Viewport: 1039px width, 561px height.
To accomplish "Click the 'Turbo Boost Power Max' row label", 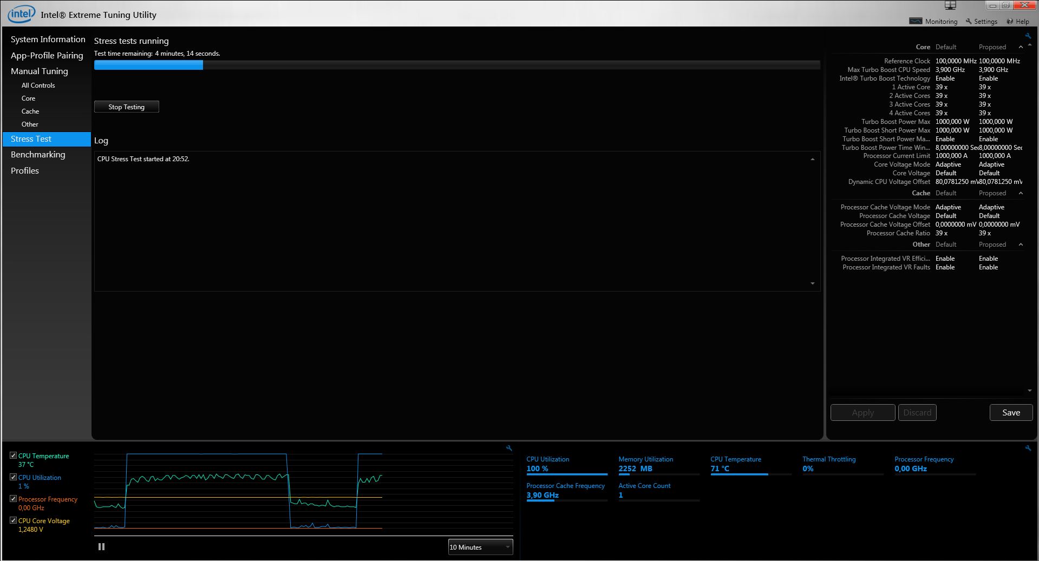I will [896, 122].
